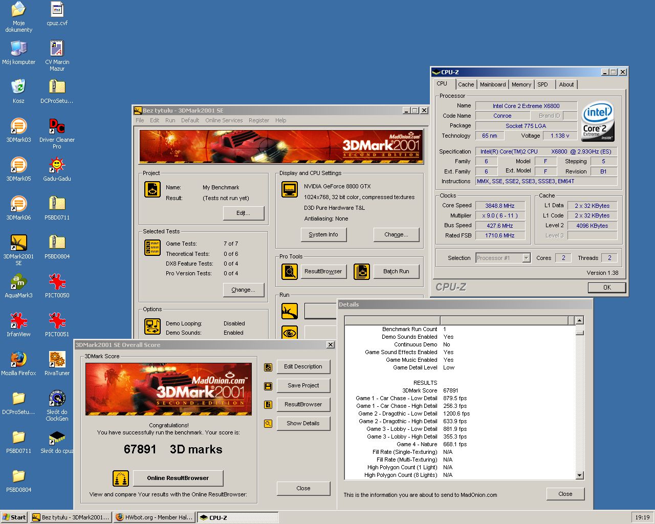Screen dimensions: 655x524
Task: Launch Mozilla Firefox desktop shortcut
Action: tap(18, 363)
